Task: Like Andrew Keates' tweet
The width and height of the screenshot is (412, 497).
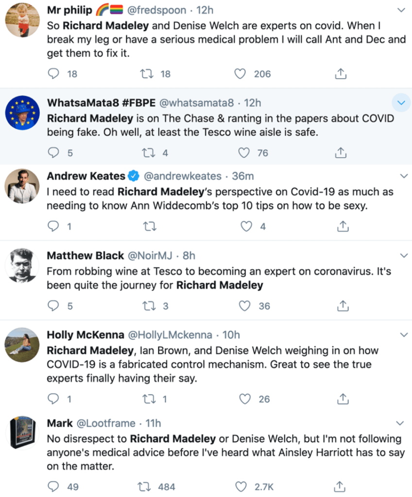Action: tap(247, 227)
